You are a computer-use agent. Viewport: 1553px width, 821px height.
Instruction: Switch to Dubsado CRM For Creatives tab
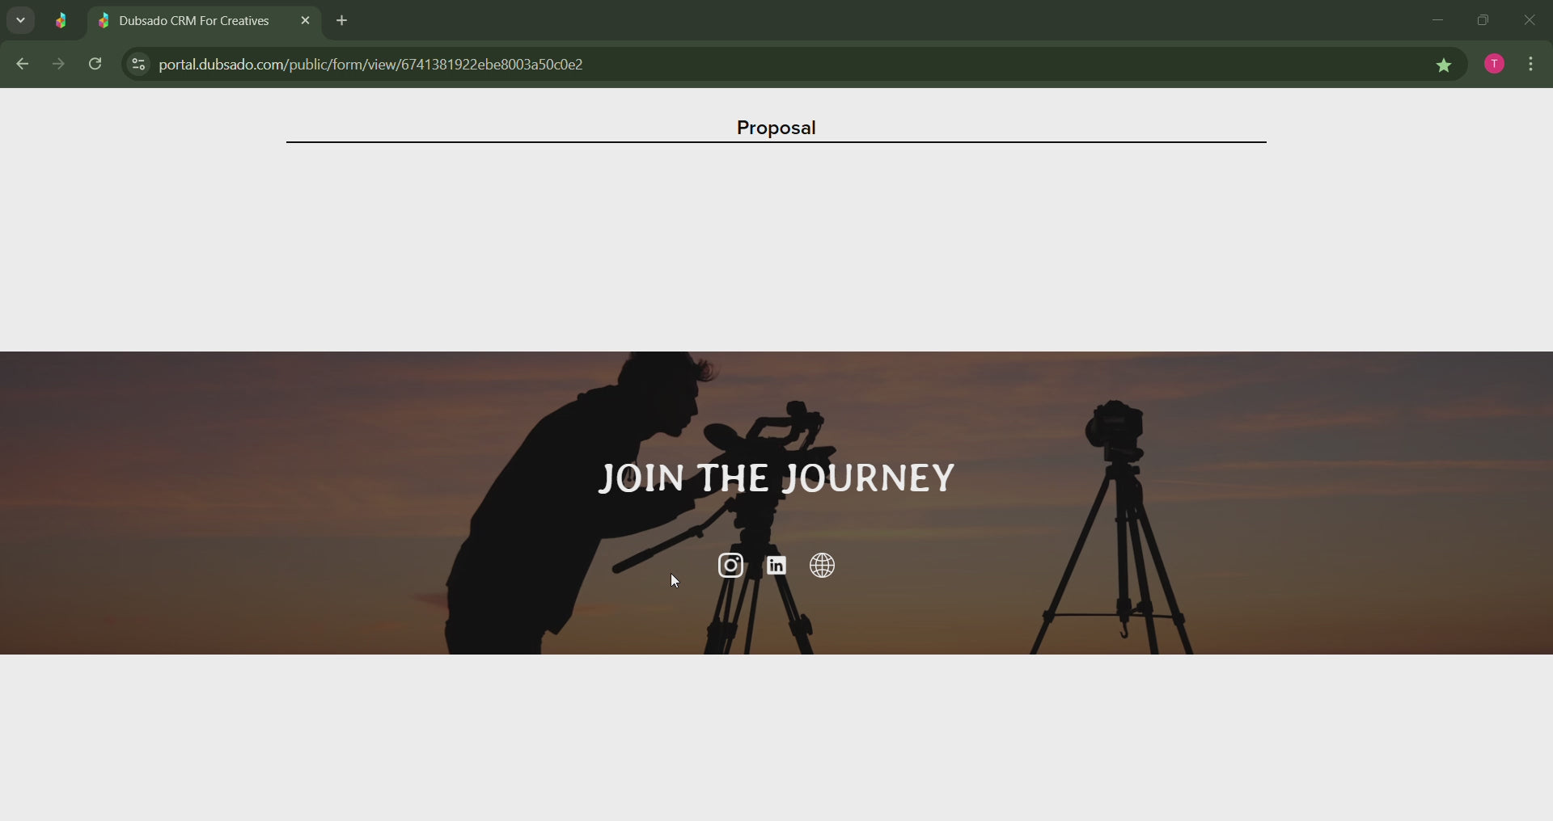[194, 21]
